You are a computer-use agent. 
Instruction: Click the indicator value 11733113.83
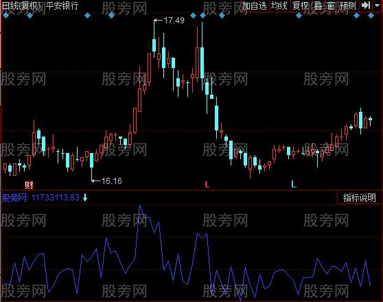56,198
